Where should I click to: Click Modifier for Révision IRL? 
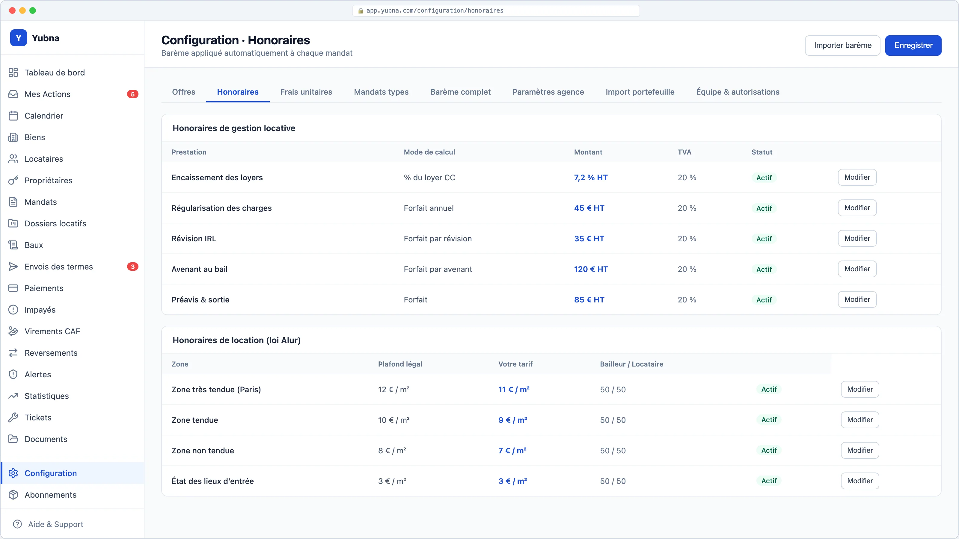click(x=857, y=238)
